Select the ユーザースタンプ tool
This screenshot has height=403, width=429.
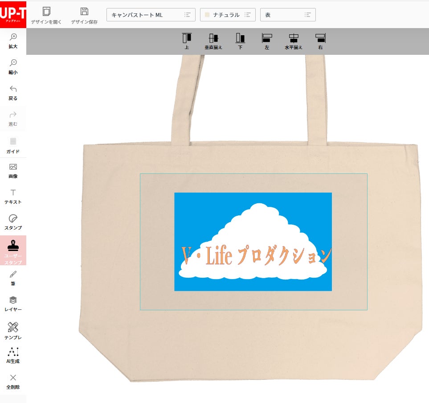pyautogui.click(x=13, y=251)
